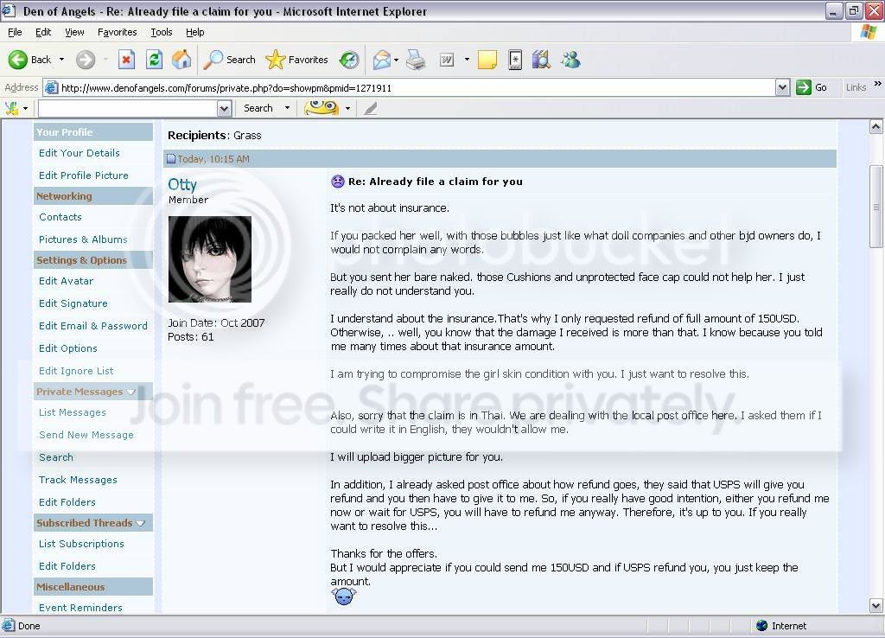This screenshot has height=638, width=885.
Task: Click the blue crying emoticon in message
Action: (x=344, y=597)
